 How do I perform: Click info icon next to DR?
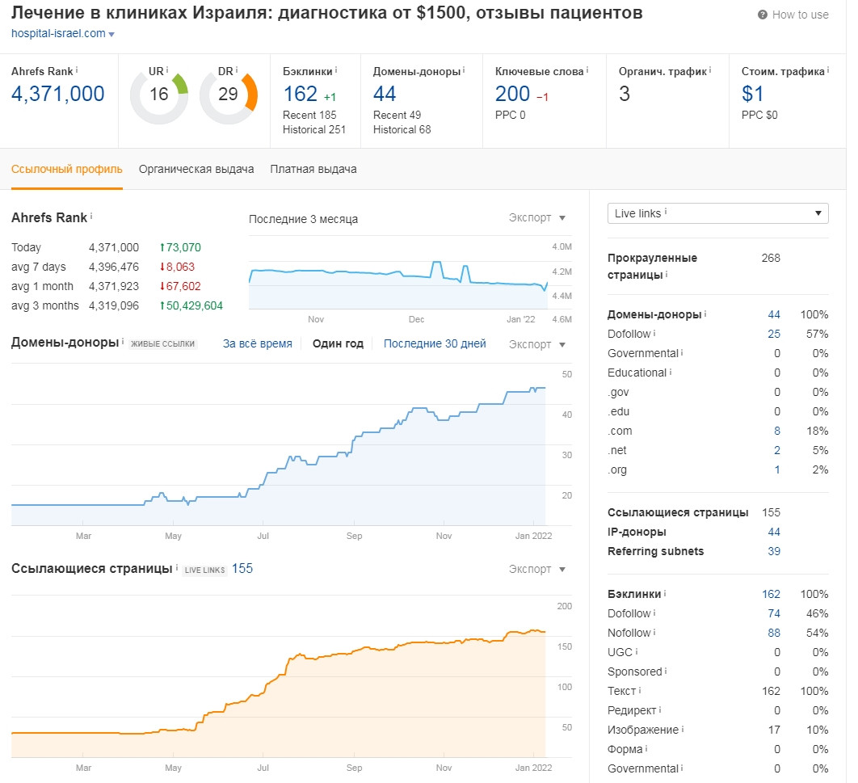click(x=238, y=72)
